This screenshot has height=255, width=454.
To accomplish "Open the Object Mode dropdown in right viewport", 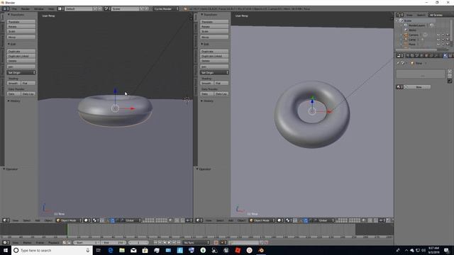I will pyautogui.click(x=262, y=220).
